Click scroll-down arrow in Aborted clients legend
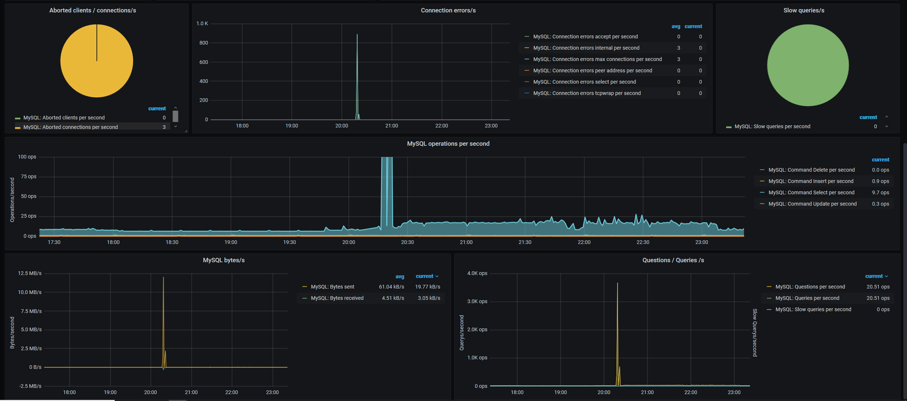The image size is (907, 401). [x=175, y=126]
